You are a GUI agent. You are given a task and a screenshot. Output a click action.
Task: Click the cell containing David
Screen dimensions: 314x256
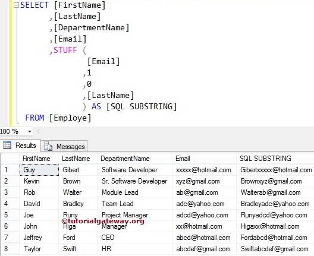(x=39, y=204)
